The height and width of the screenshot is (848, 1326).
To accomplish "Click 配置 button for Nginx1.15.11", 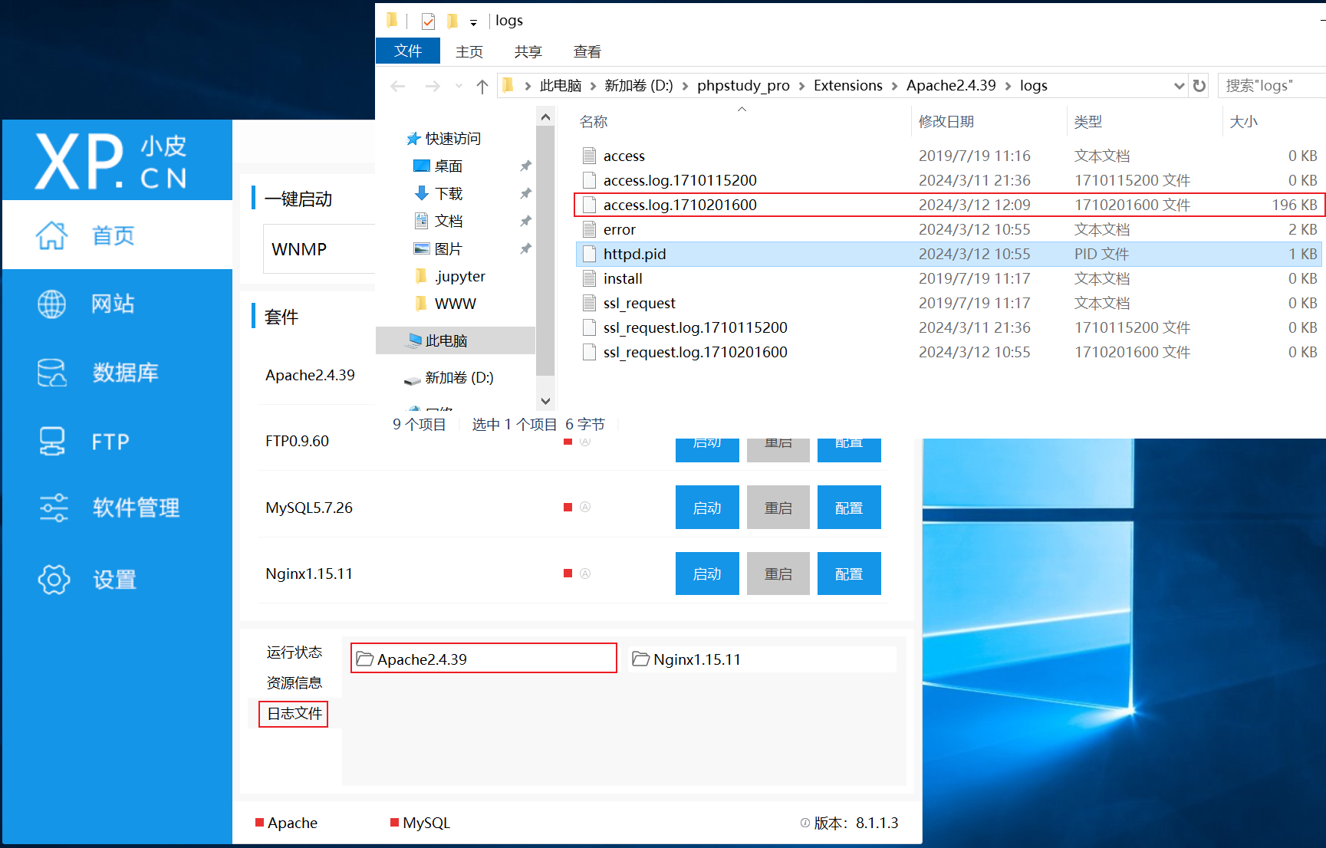I will point(849,574).
